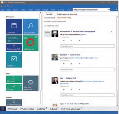Click the flag icon under baumann post
Image resolution: width=119 pixels, height=114 pixels.
64,64
